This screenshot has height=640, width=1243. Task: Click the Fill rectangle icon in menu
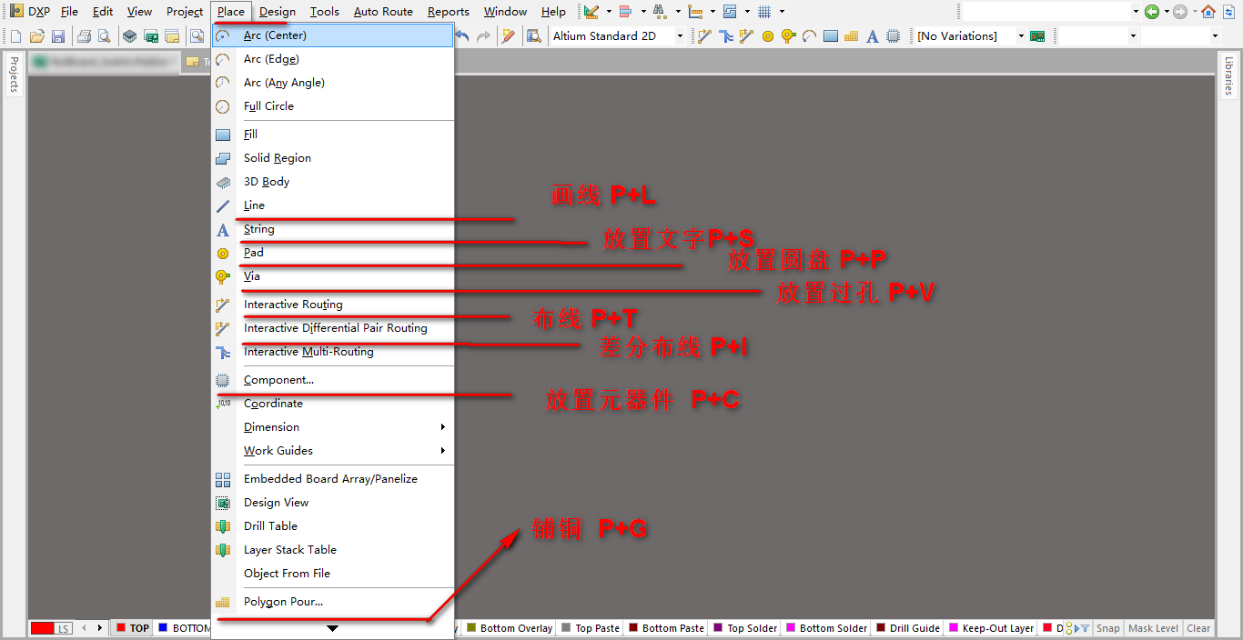click(x=223, y=135)
